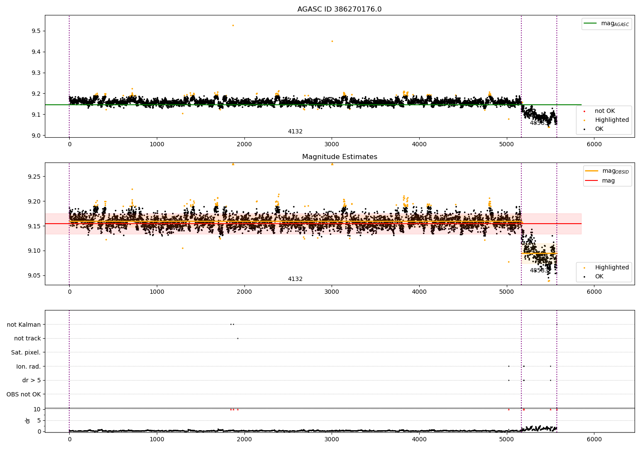Click the orange line sample in mag OBSID legend

[x=592, y=171]
